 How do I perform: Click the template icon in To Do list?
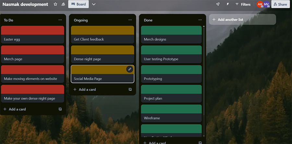coord(60,109)
